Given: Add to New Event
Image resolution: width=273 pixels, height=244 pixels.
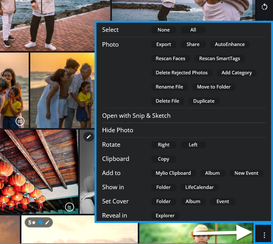Looking at the screenshot, I should pyautogui.click(x=246, y=173).
